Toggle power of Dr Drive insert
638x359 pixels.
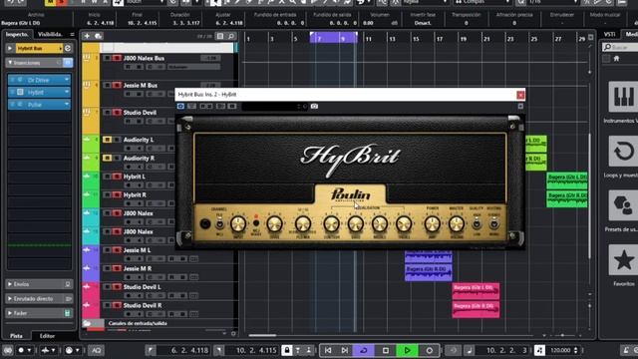(x=12, y=80)
